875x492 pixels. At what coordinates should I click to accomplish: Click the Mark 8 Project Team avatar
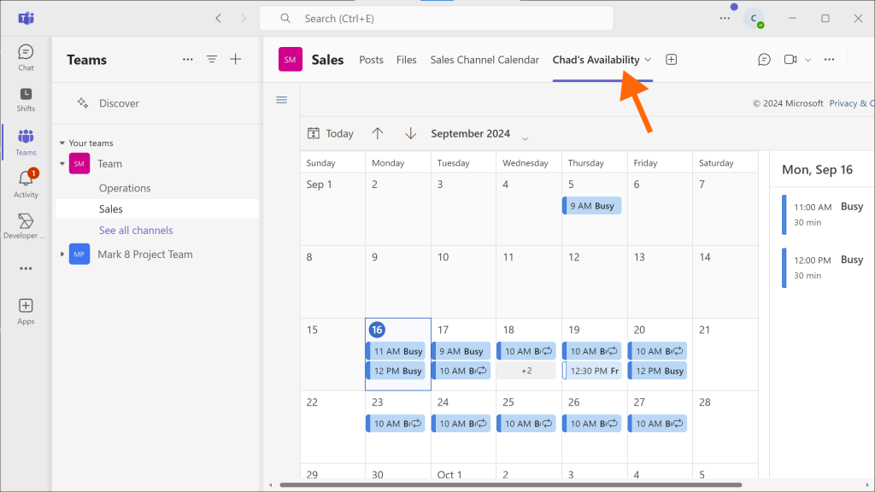pos(79,254)
